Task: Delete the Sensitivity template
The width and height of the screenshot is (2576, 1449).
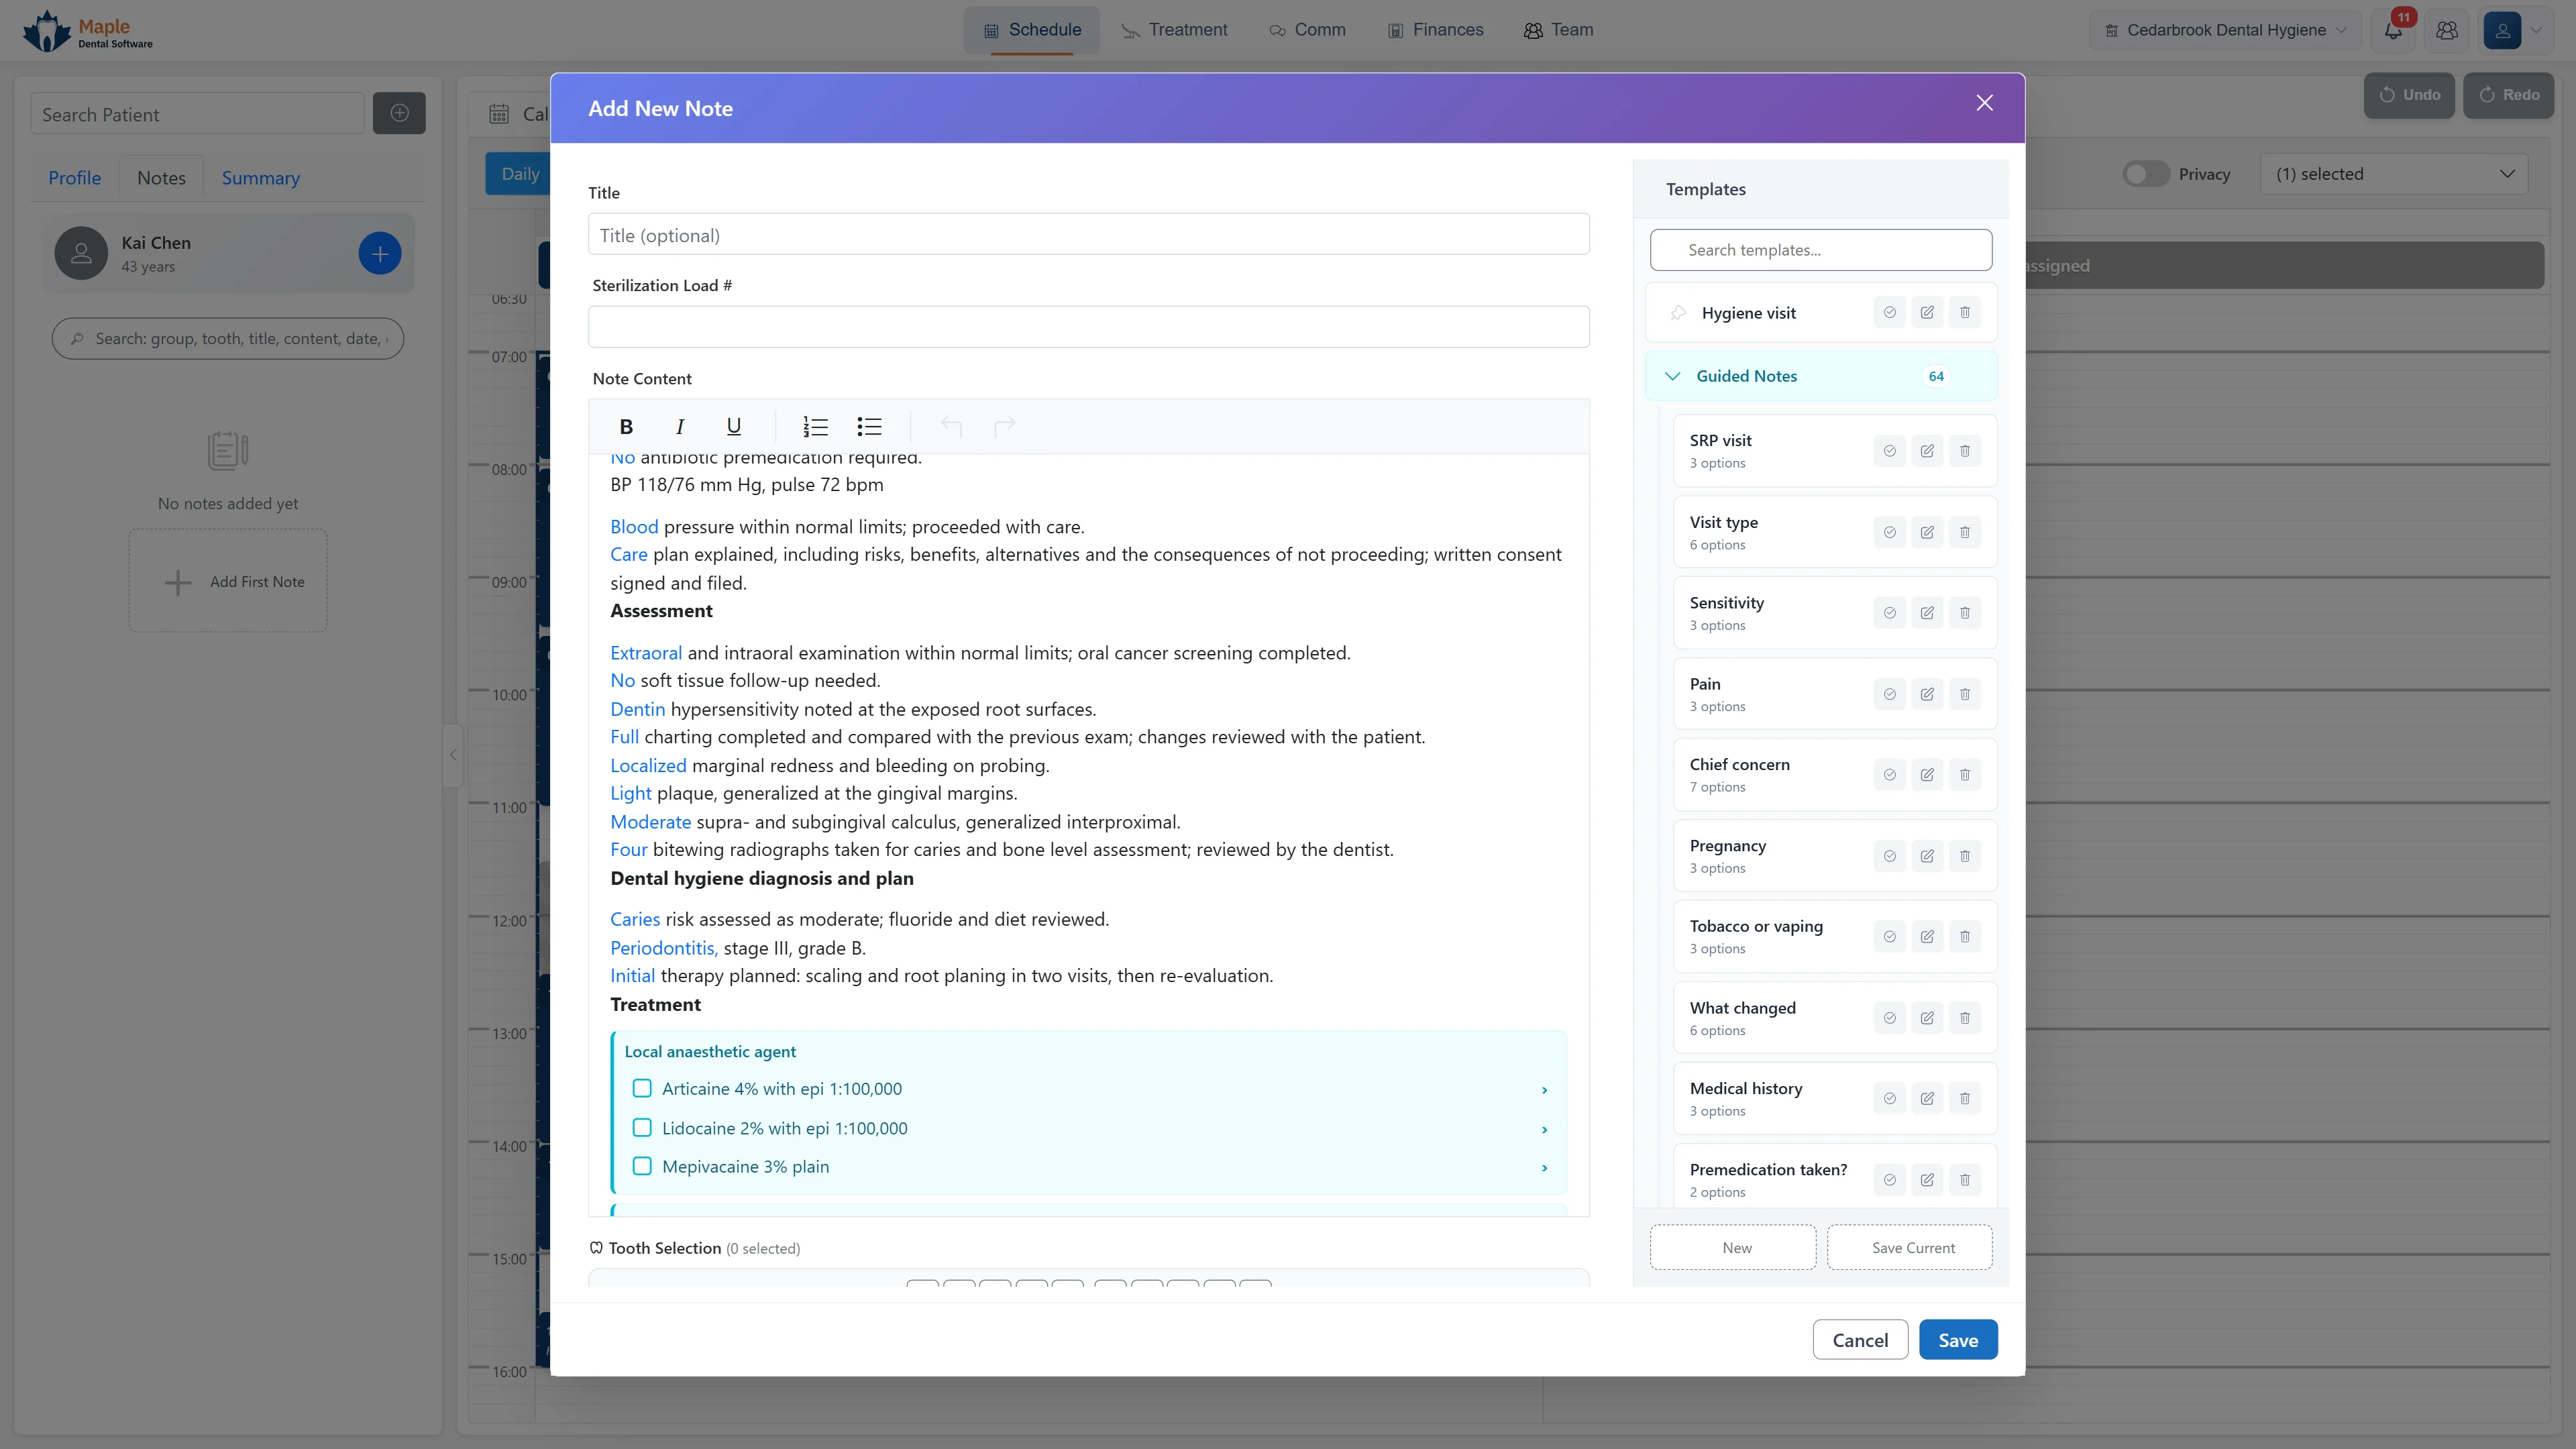Action: click(1965, 613)
